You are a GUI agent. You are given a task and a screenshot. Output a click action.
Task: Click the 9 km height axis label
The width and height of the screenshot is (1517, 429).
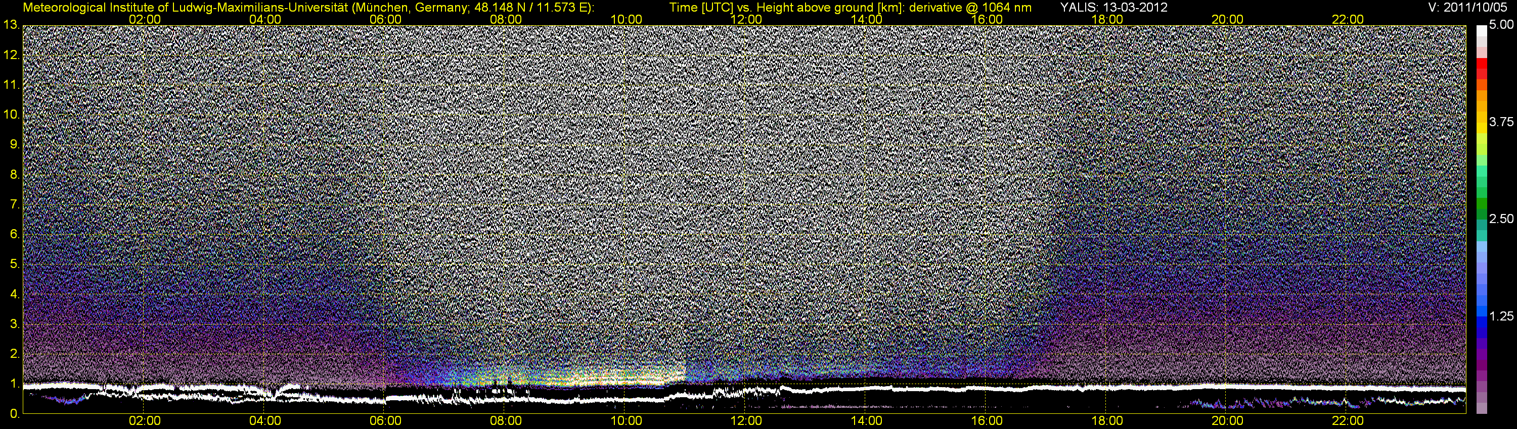(15, 144)
